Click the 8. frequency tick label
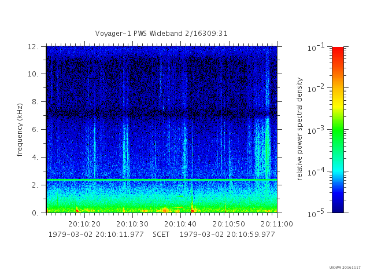This screenshot has width=370, height=278. (x=35, y=102)
